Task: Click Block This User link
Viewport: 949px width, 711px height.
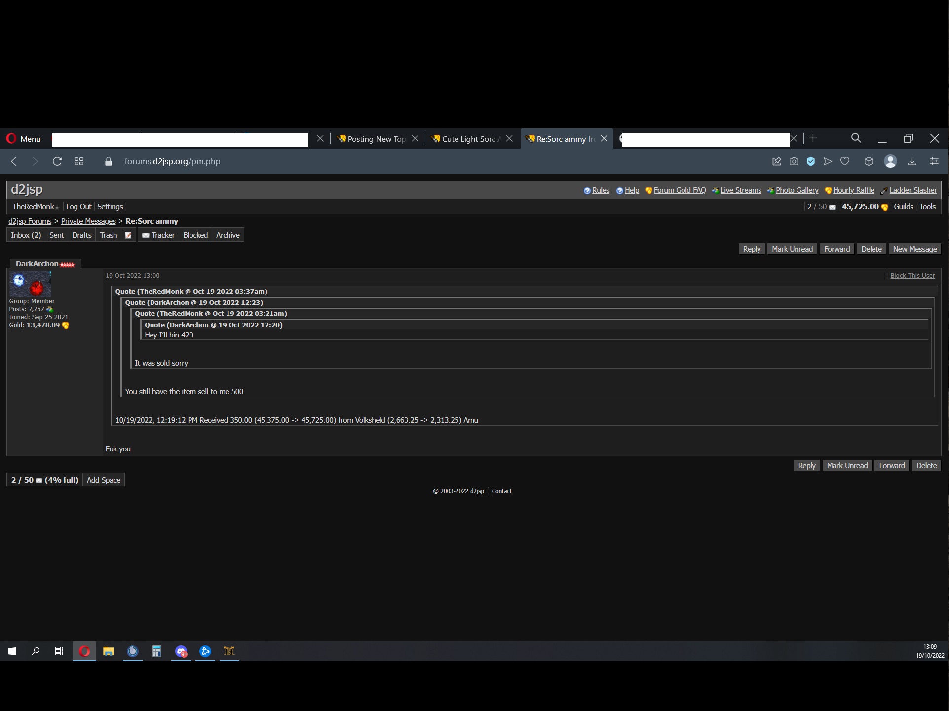Action: tap(912, 276)
